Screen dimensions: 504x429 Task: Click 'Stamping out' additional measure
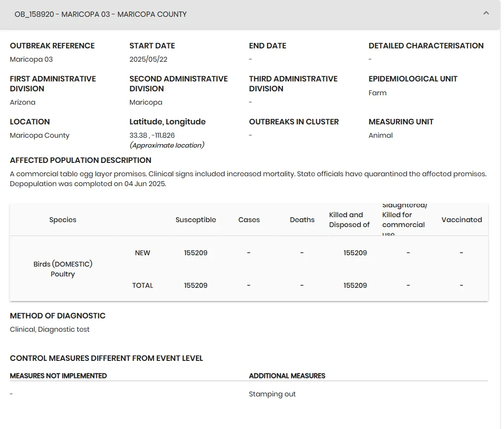tap(272, 394)
